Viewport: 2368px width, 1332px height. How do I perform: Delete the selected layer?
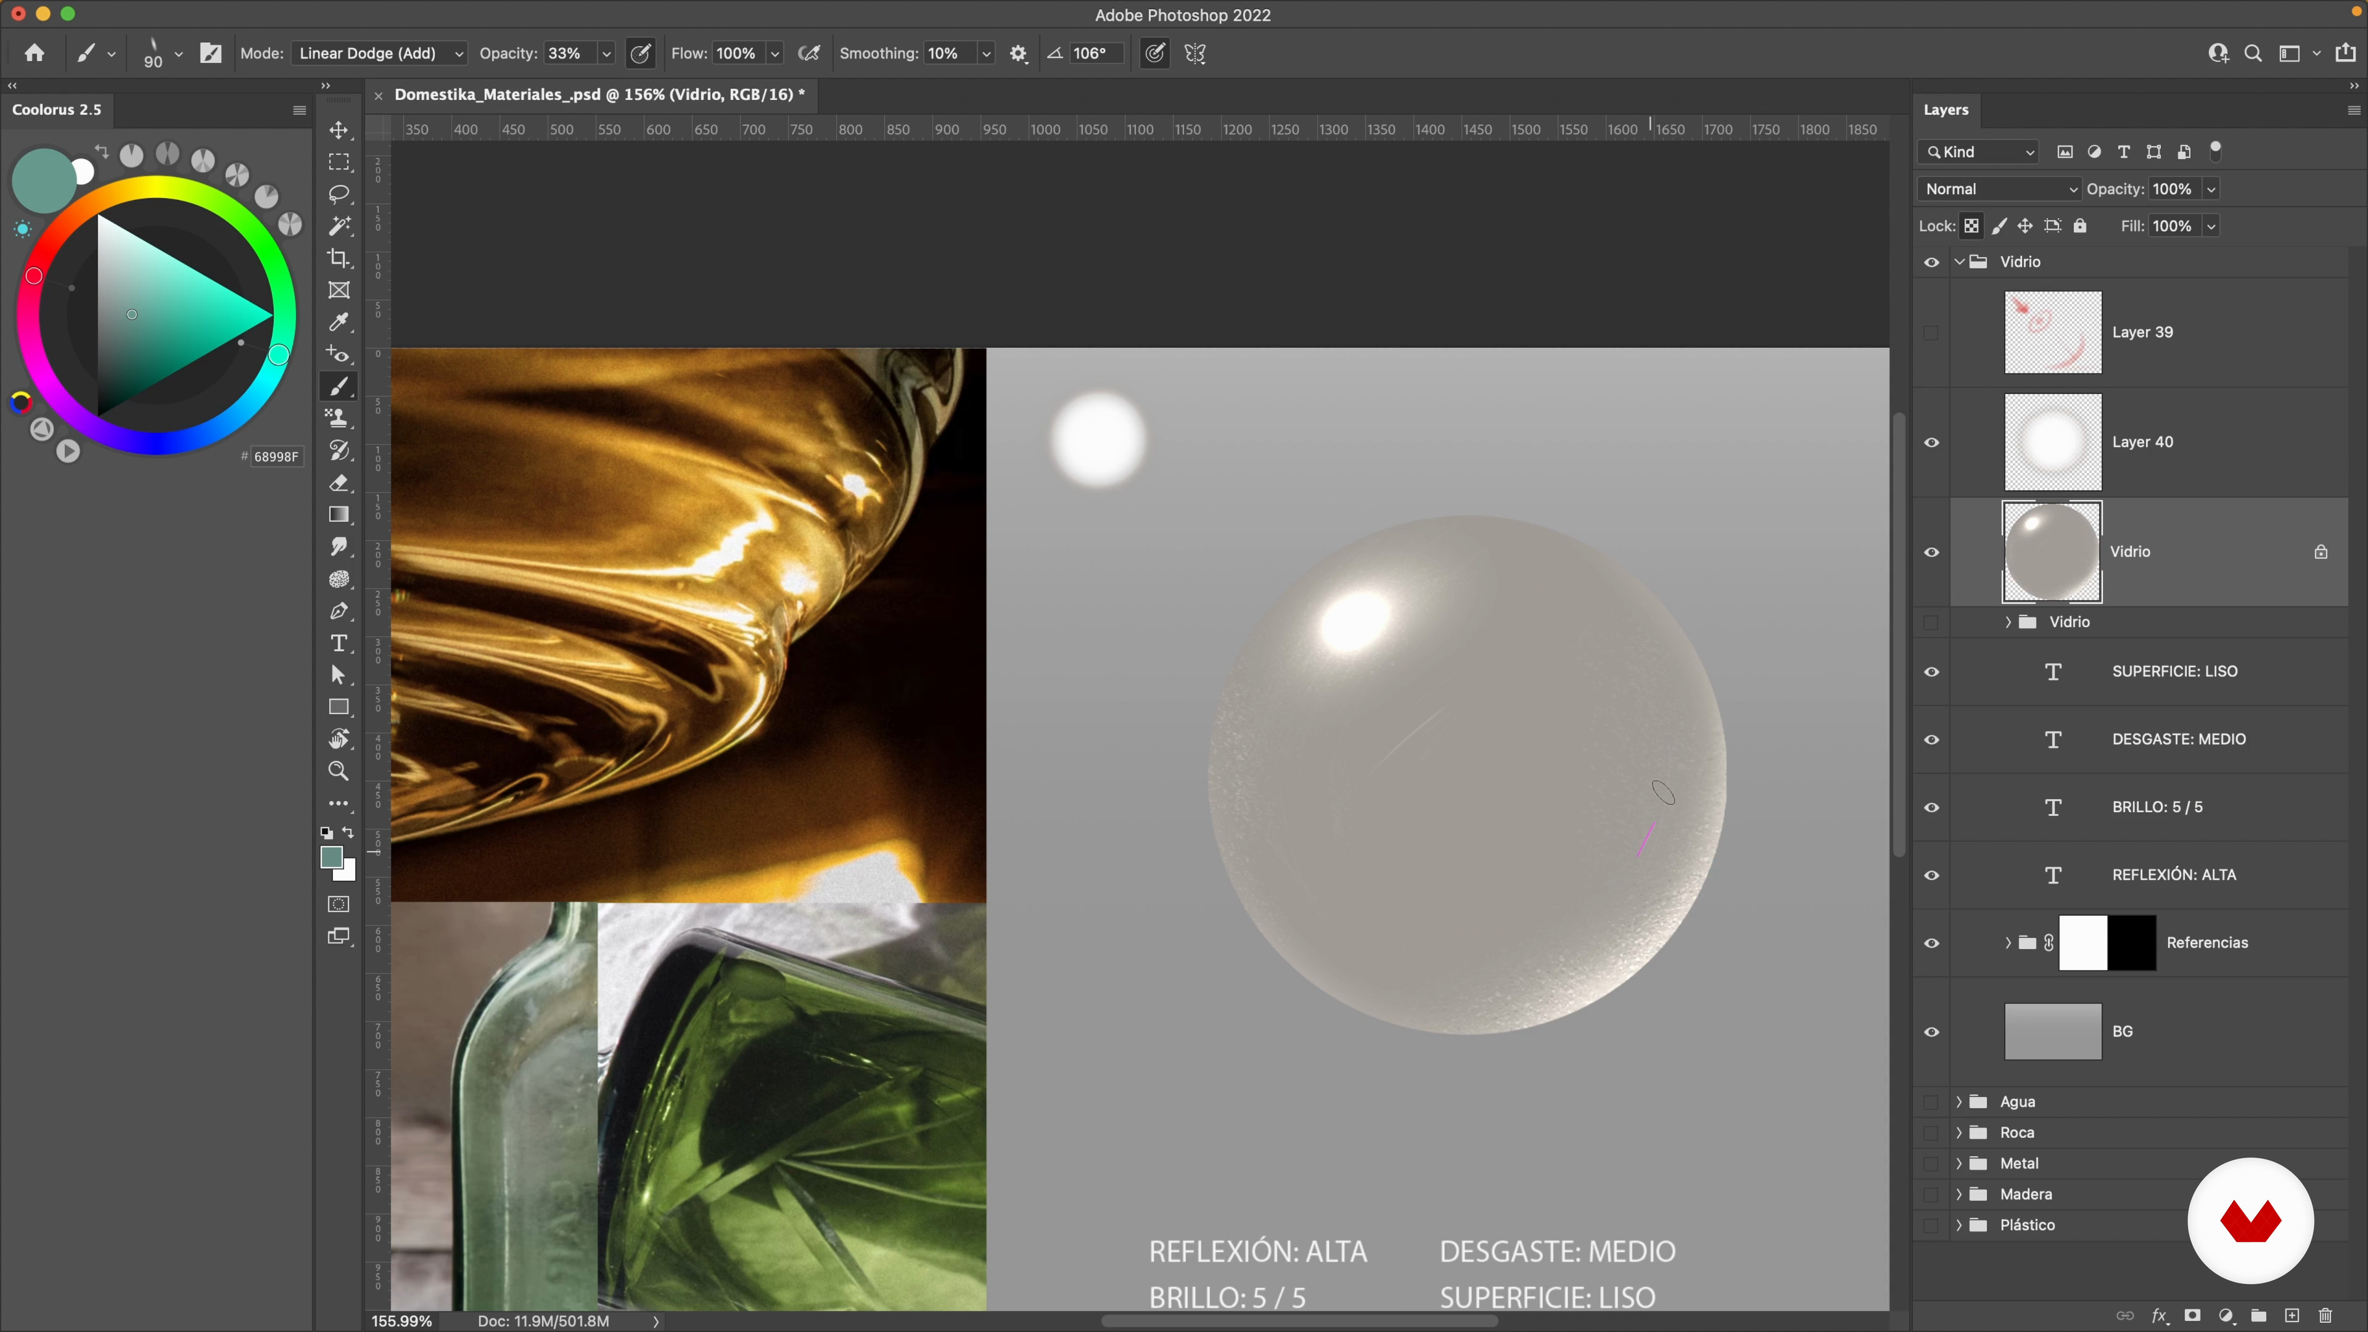tap(2325, 1315)
